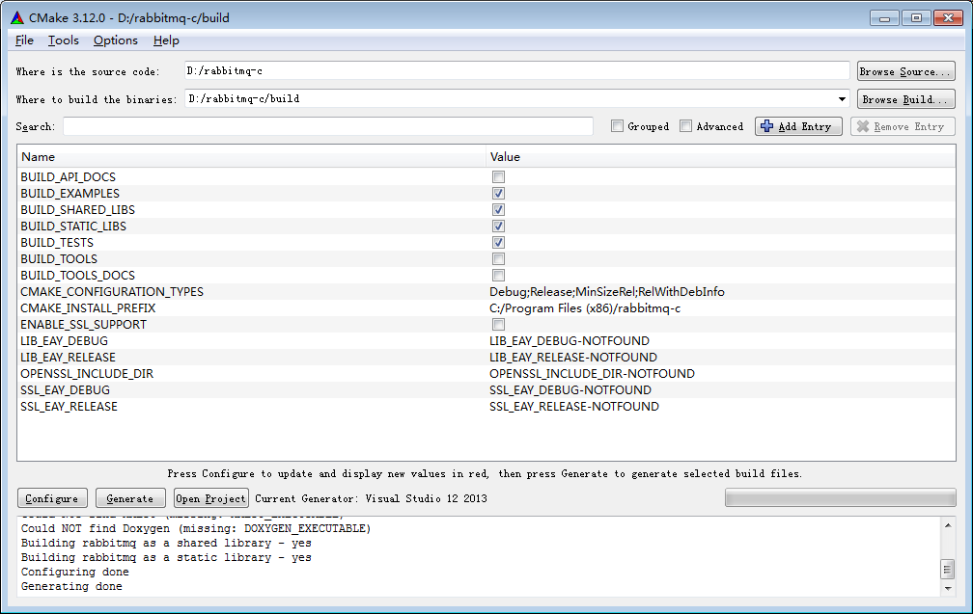Toggle the ENABLE_SSL_SUPPORT checkbox

click(x=498, y=325)
